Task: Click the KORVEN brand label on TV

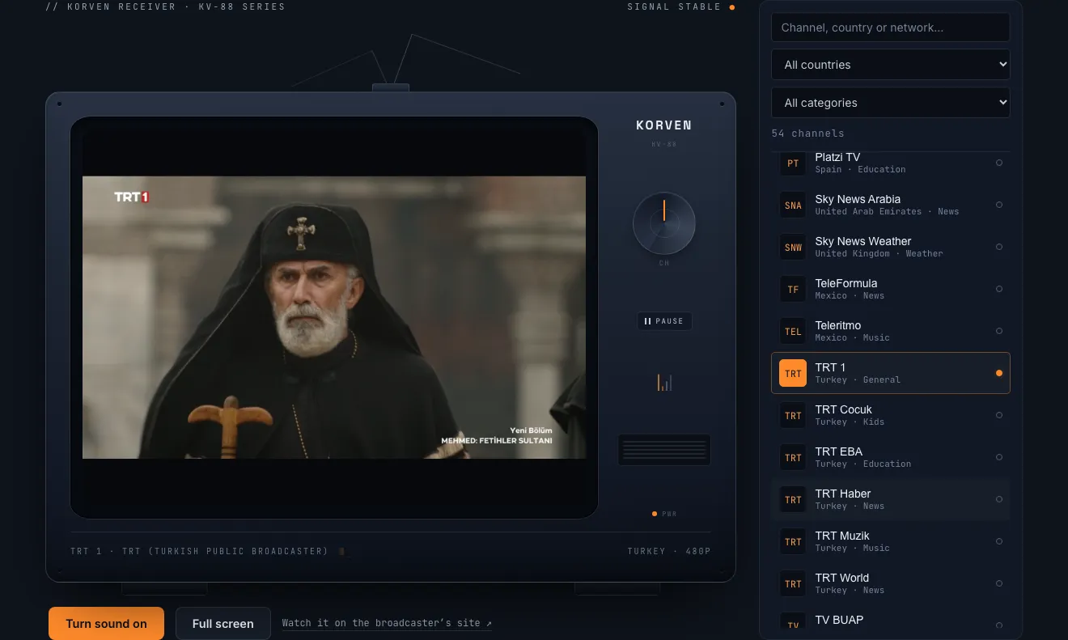Action: point(664,125)
